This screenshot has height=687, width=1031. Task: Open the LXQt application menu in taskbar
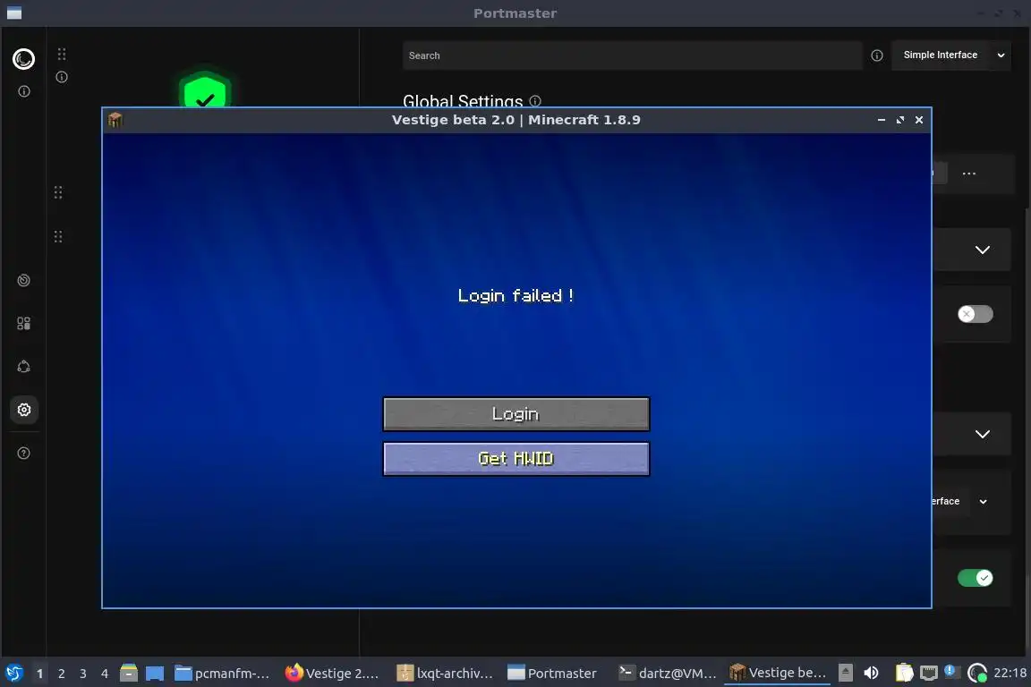pos(13,674)
